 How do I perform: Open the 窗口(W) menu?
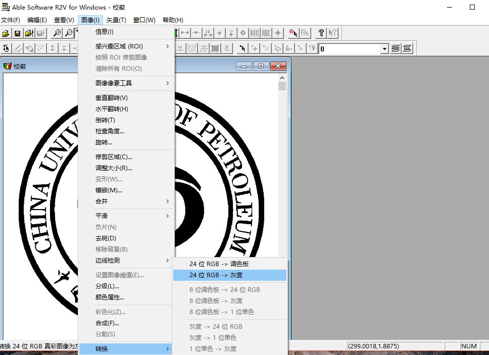coord(144,20)
